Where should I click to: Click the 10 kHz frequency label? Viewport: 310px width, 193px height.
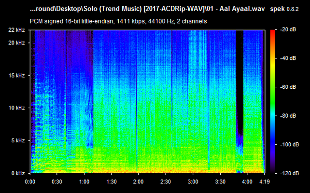16,108
